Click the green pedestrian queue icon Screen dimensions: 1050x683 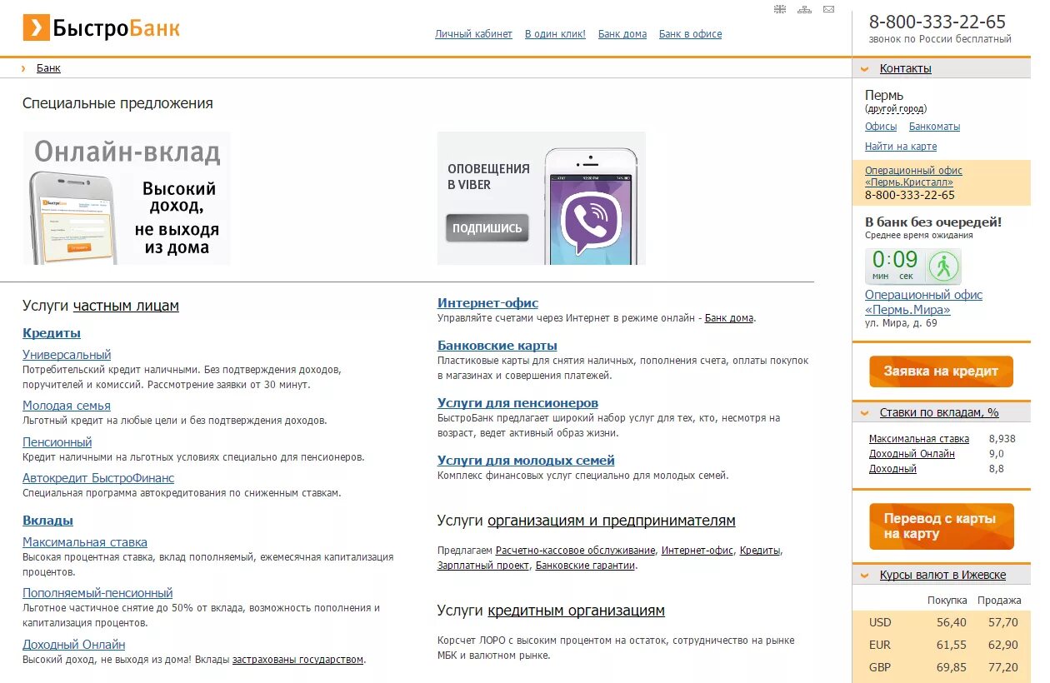943,267
